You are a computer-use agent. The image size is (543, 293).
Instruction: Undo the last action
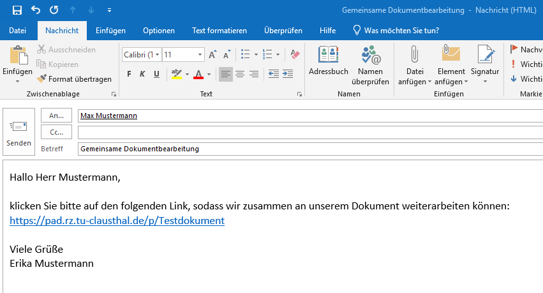(36, 10)
